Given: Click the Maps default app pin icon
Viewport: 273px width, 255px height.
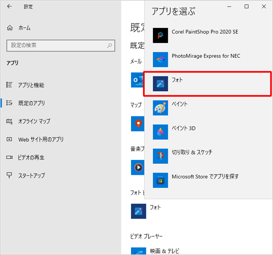Looking at the screenshot, I should 138,123.
